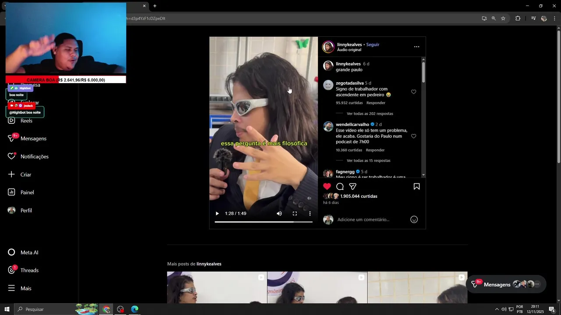Open Microsoft Edge from the taskbar
Screen dimensions: 561x315
[x=135, y=309]
